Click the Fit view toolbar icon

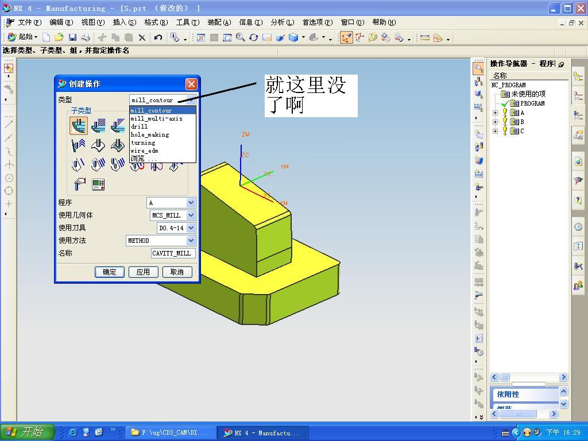pyautogui.click(x=201, y=37)
